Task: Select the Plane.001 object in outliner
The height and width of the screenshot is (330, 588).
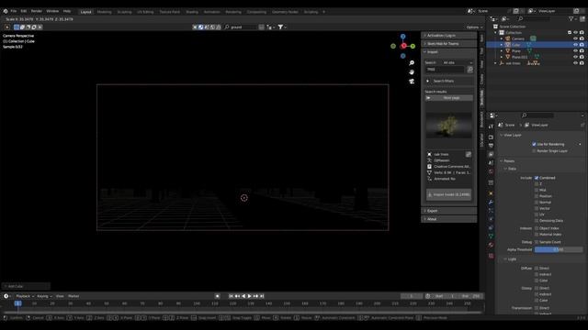Action: [520, 57]
